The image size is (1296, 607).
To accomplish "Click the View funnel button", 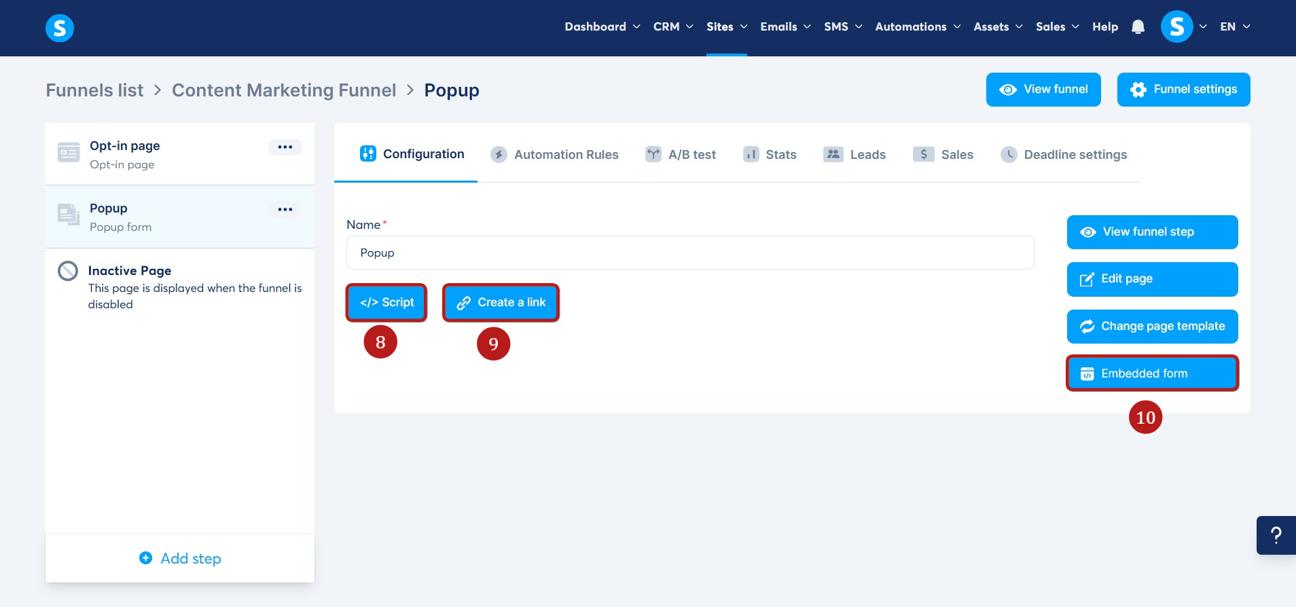I will pyautogui.click(x=1043, y=90).
